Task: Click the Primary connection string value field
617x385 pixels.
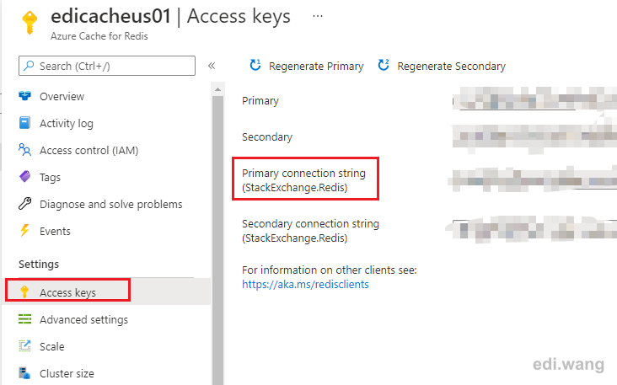Action: coord(533,180)
